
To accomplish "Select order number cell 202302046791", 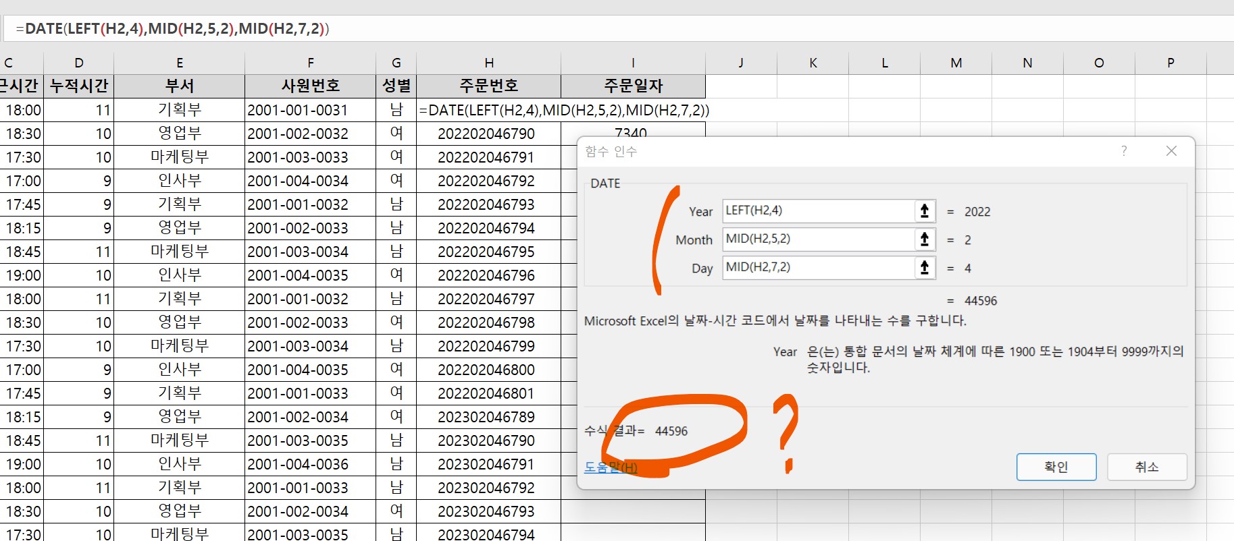I will pos(489,464).
